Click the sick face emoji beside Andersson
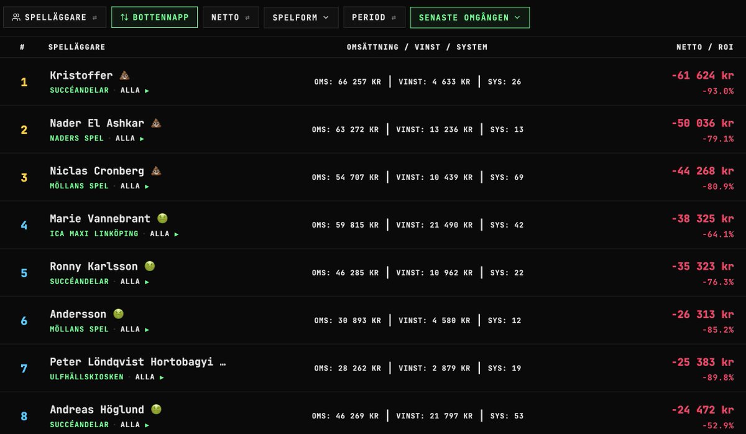Image resolution: width=746 pixels, height=434 pixels. 118,314
